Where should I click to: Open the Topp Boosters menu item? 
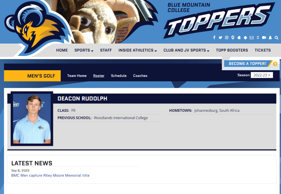[x=232, y=50]
